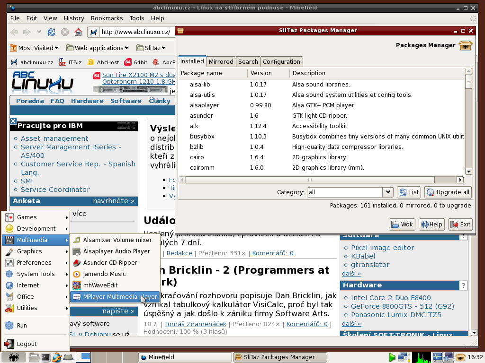Viewport: 485px width, 363px height.
Task: Open the file manager from the taskbar
Action: point(34,357)
